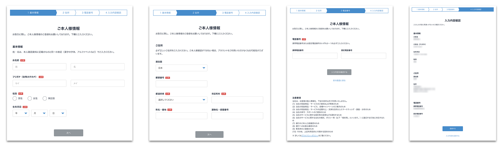Screen dimensions: 503x146
Task: Click the 入力内容を確認する button
Action: tap(339, 72)
